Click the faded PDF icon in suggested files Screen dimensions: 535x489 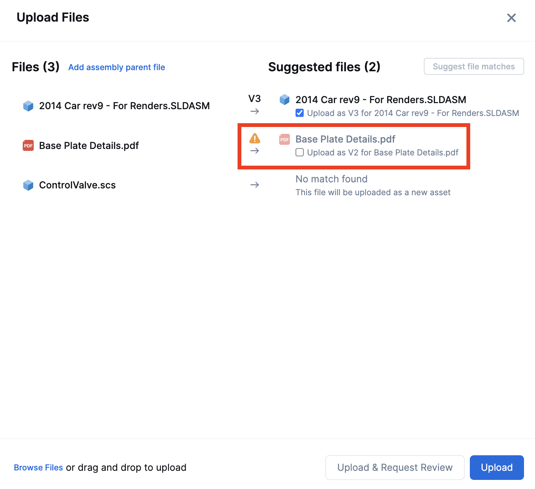285,139
